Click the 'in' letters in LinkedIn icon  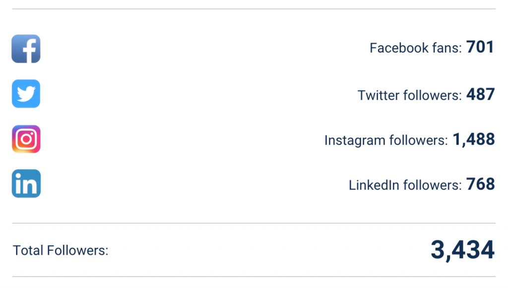pos(26,184)
